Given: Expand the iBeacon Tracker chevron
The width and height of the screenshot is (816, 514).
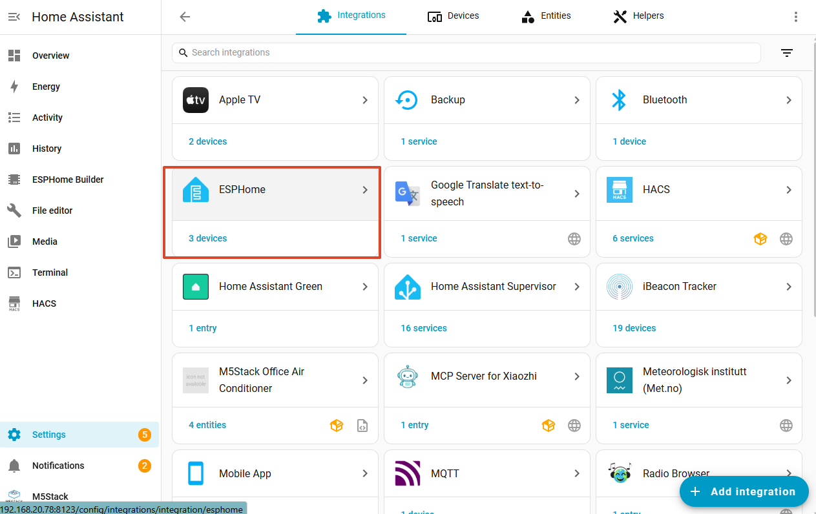Looking at the screenshot, I should click(x=789, y=287).
